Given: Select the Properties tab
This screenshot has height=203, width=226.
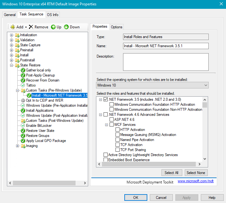Looking at the screenshot, I should click(x=100, y=26).
